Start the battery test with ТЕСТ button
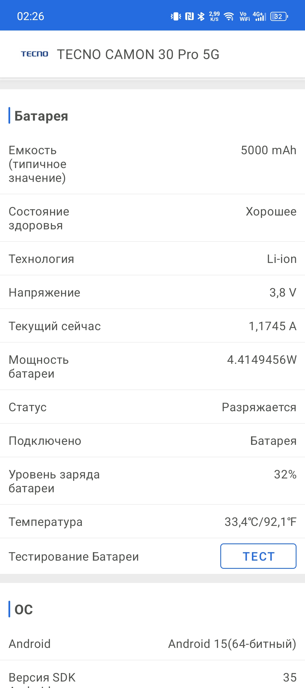 pos(258,556)
